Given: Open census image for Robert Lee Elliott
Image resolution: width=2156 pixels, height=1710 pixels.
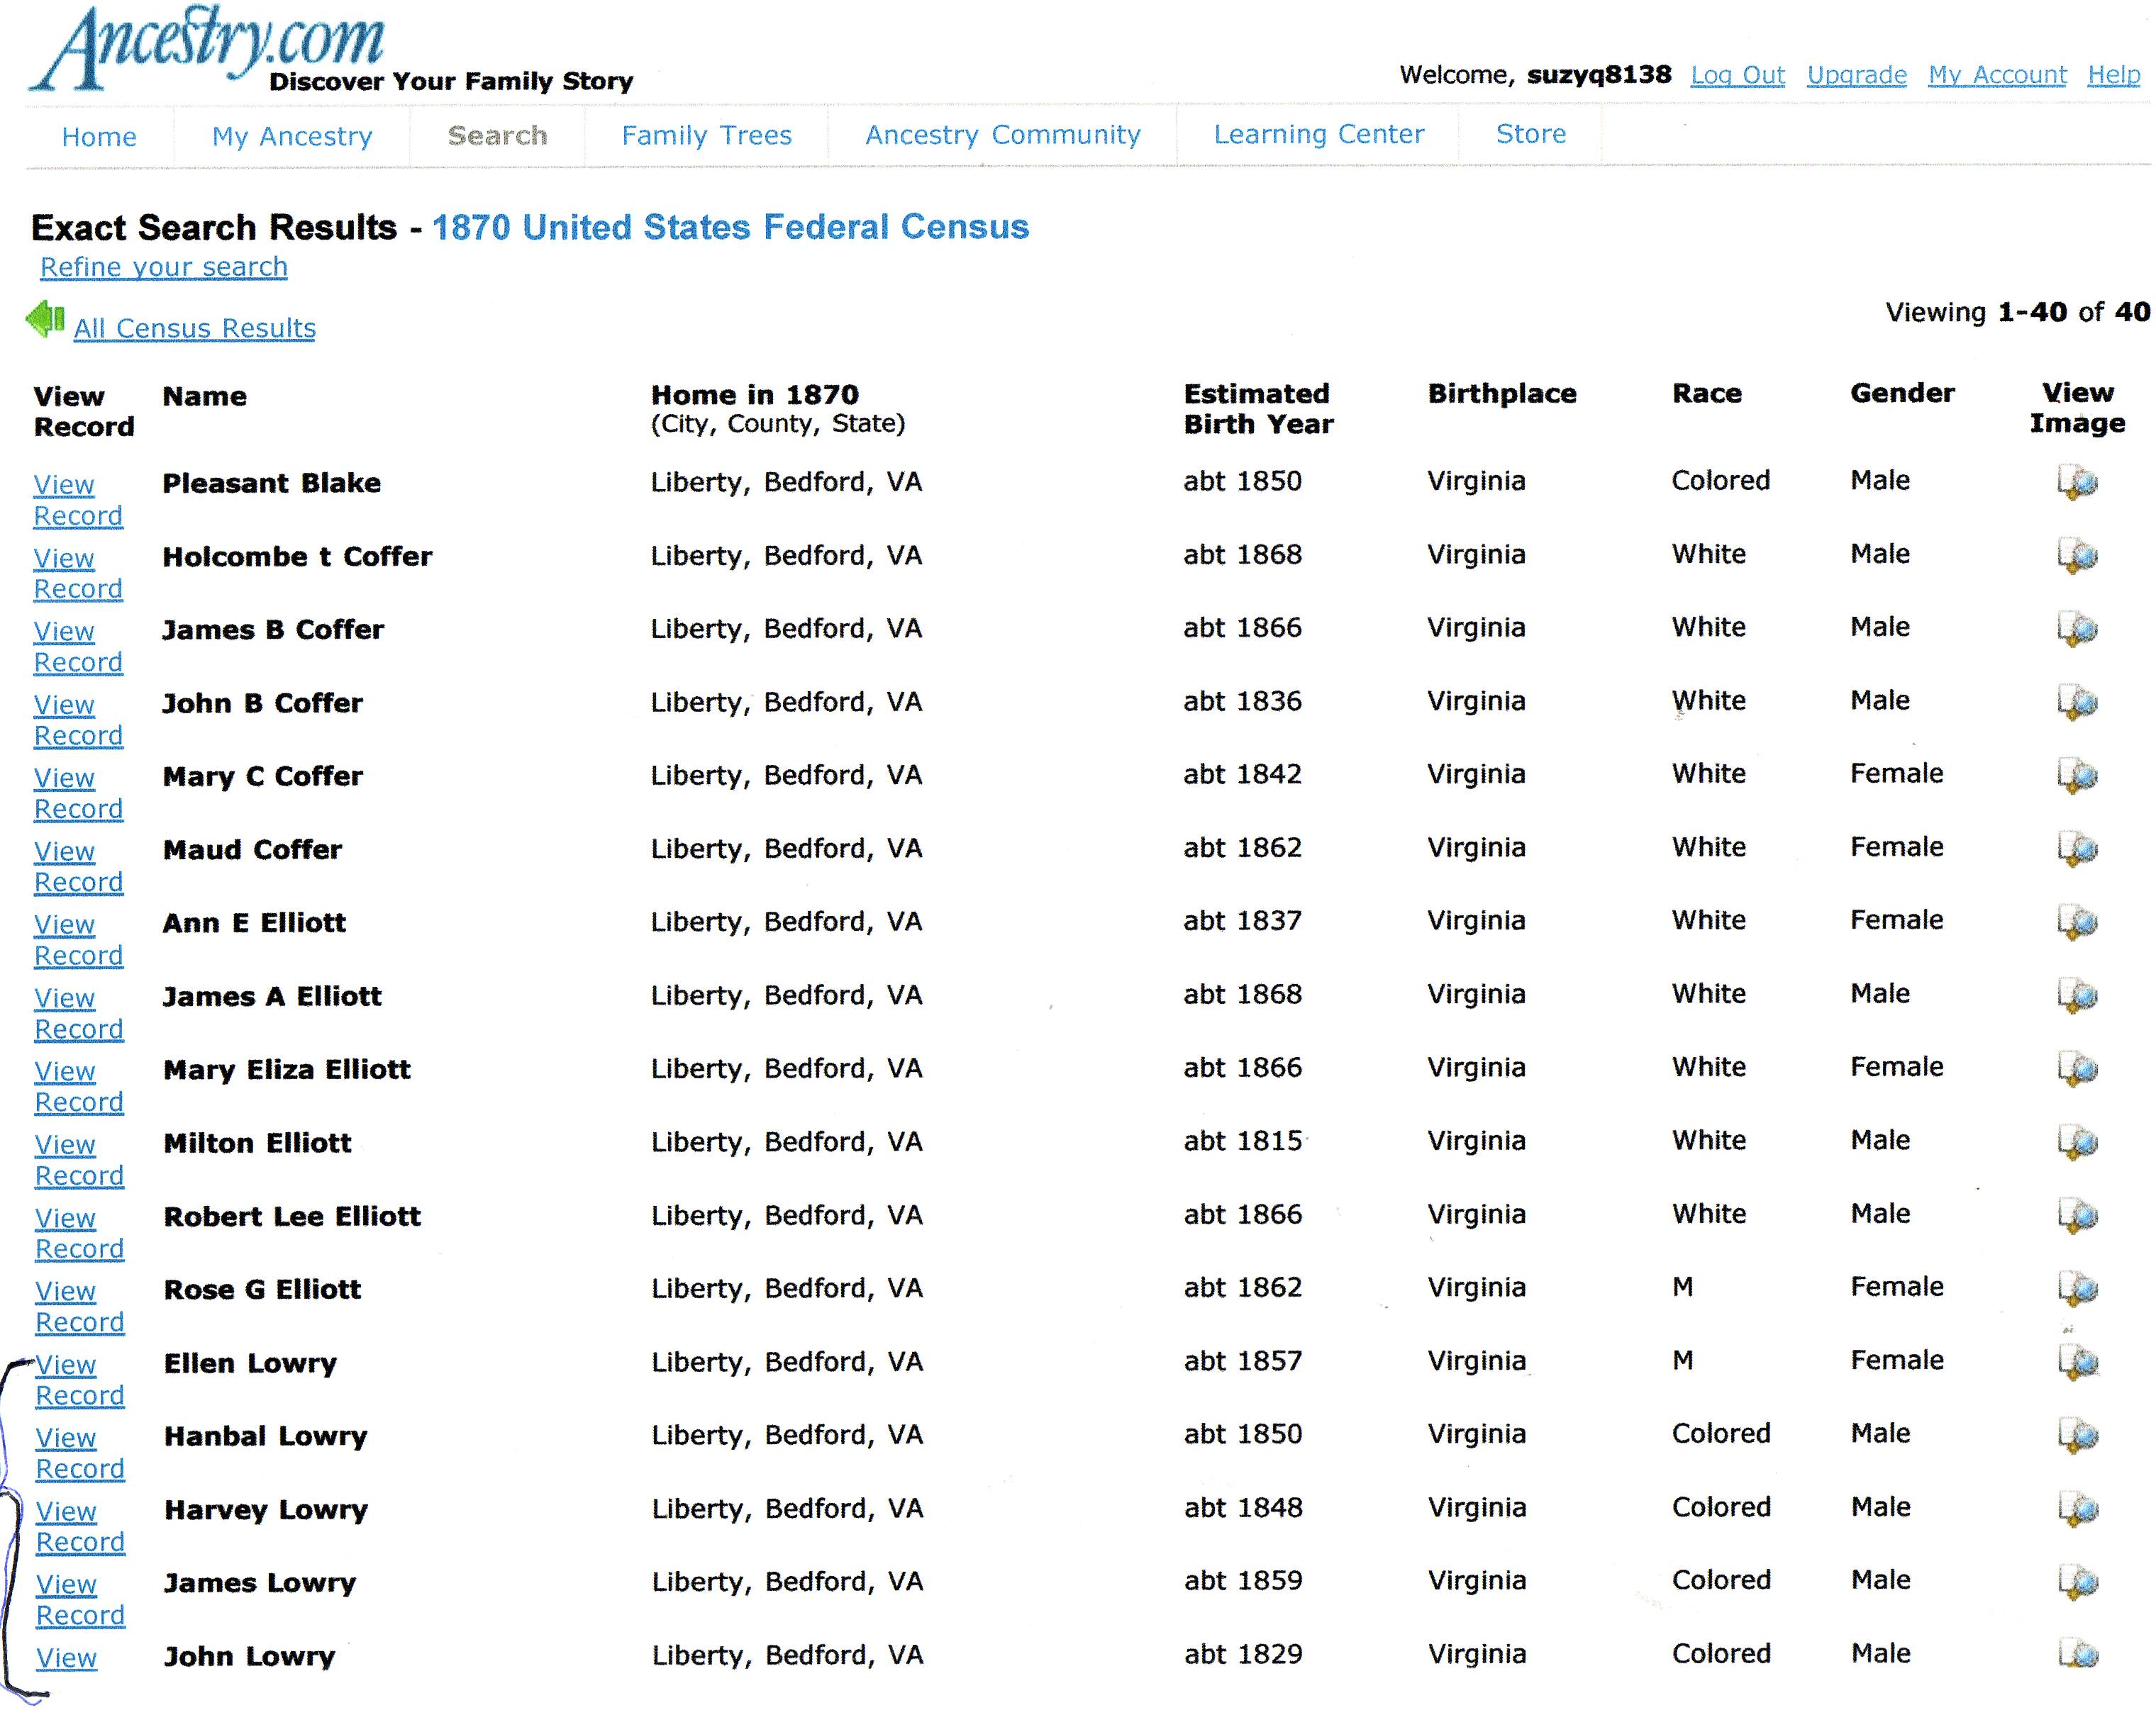Looking at the screenshot, I should [2078, 1217].
